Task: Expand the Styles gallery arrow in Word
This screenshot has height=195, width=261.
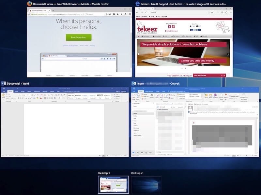Action: pos(112,99)
